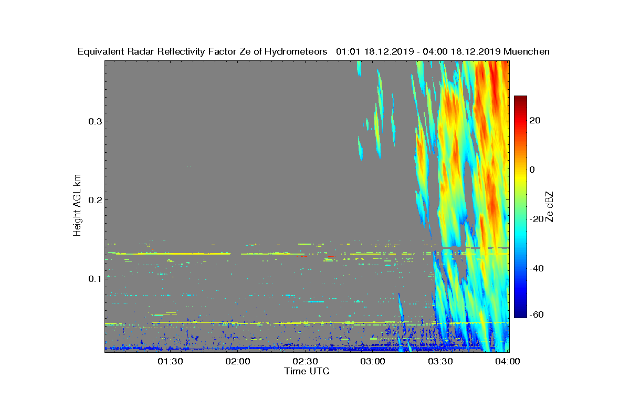Click the 03:30 time tick label
Image resolution: width=630 pixels, height=420 pixels.
440,362
